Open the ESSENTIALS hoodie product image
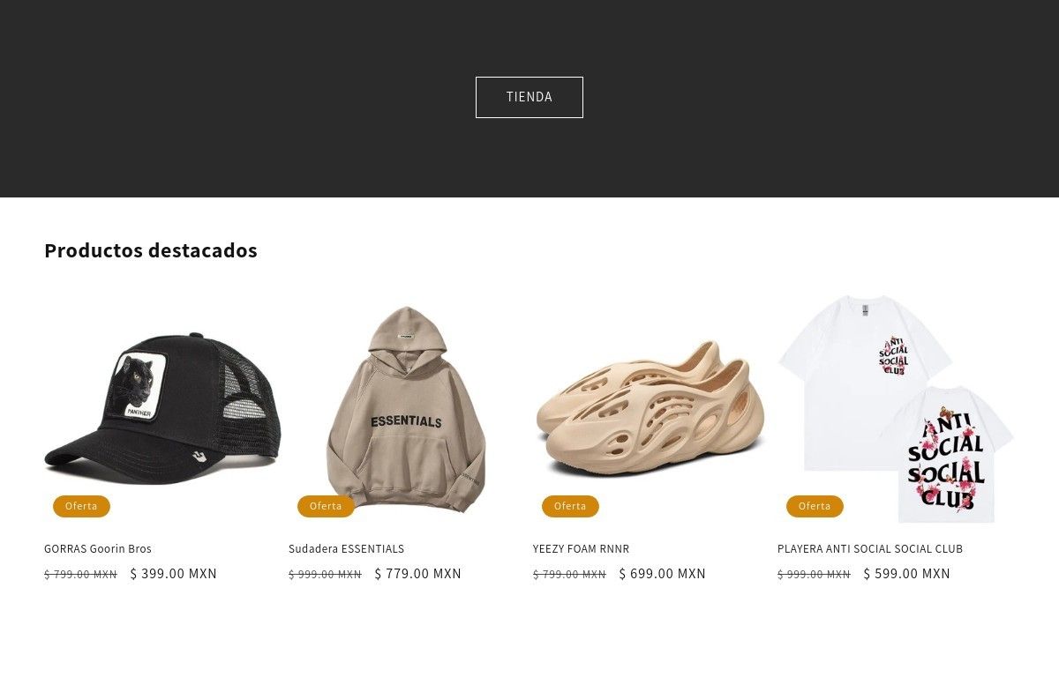The image size is (1059, 677). [407, 409]
